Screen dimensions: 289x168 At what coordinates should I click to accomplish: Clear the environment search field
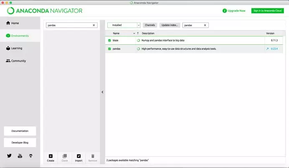(x=94, y=25)
